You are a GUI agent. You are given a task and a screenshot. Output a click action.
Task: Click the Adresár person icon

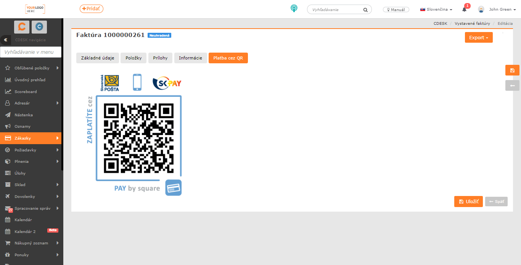(8, 103)
